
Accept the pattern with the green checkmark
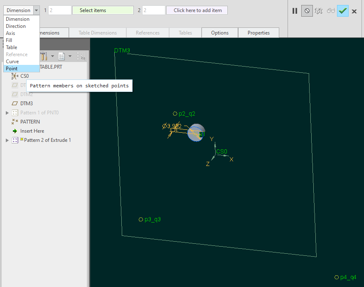click(x=342, y=11)
